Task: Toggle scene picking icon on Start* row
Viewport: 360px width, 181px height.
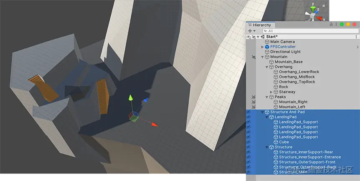Action: click(254, 37)
